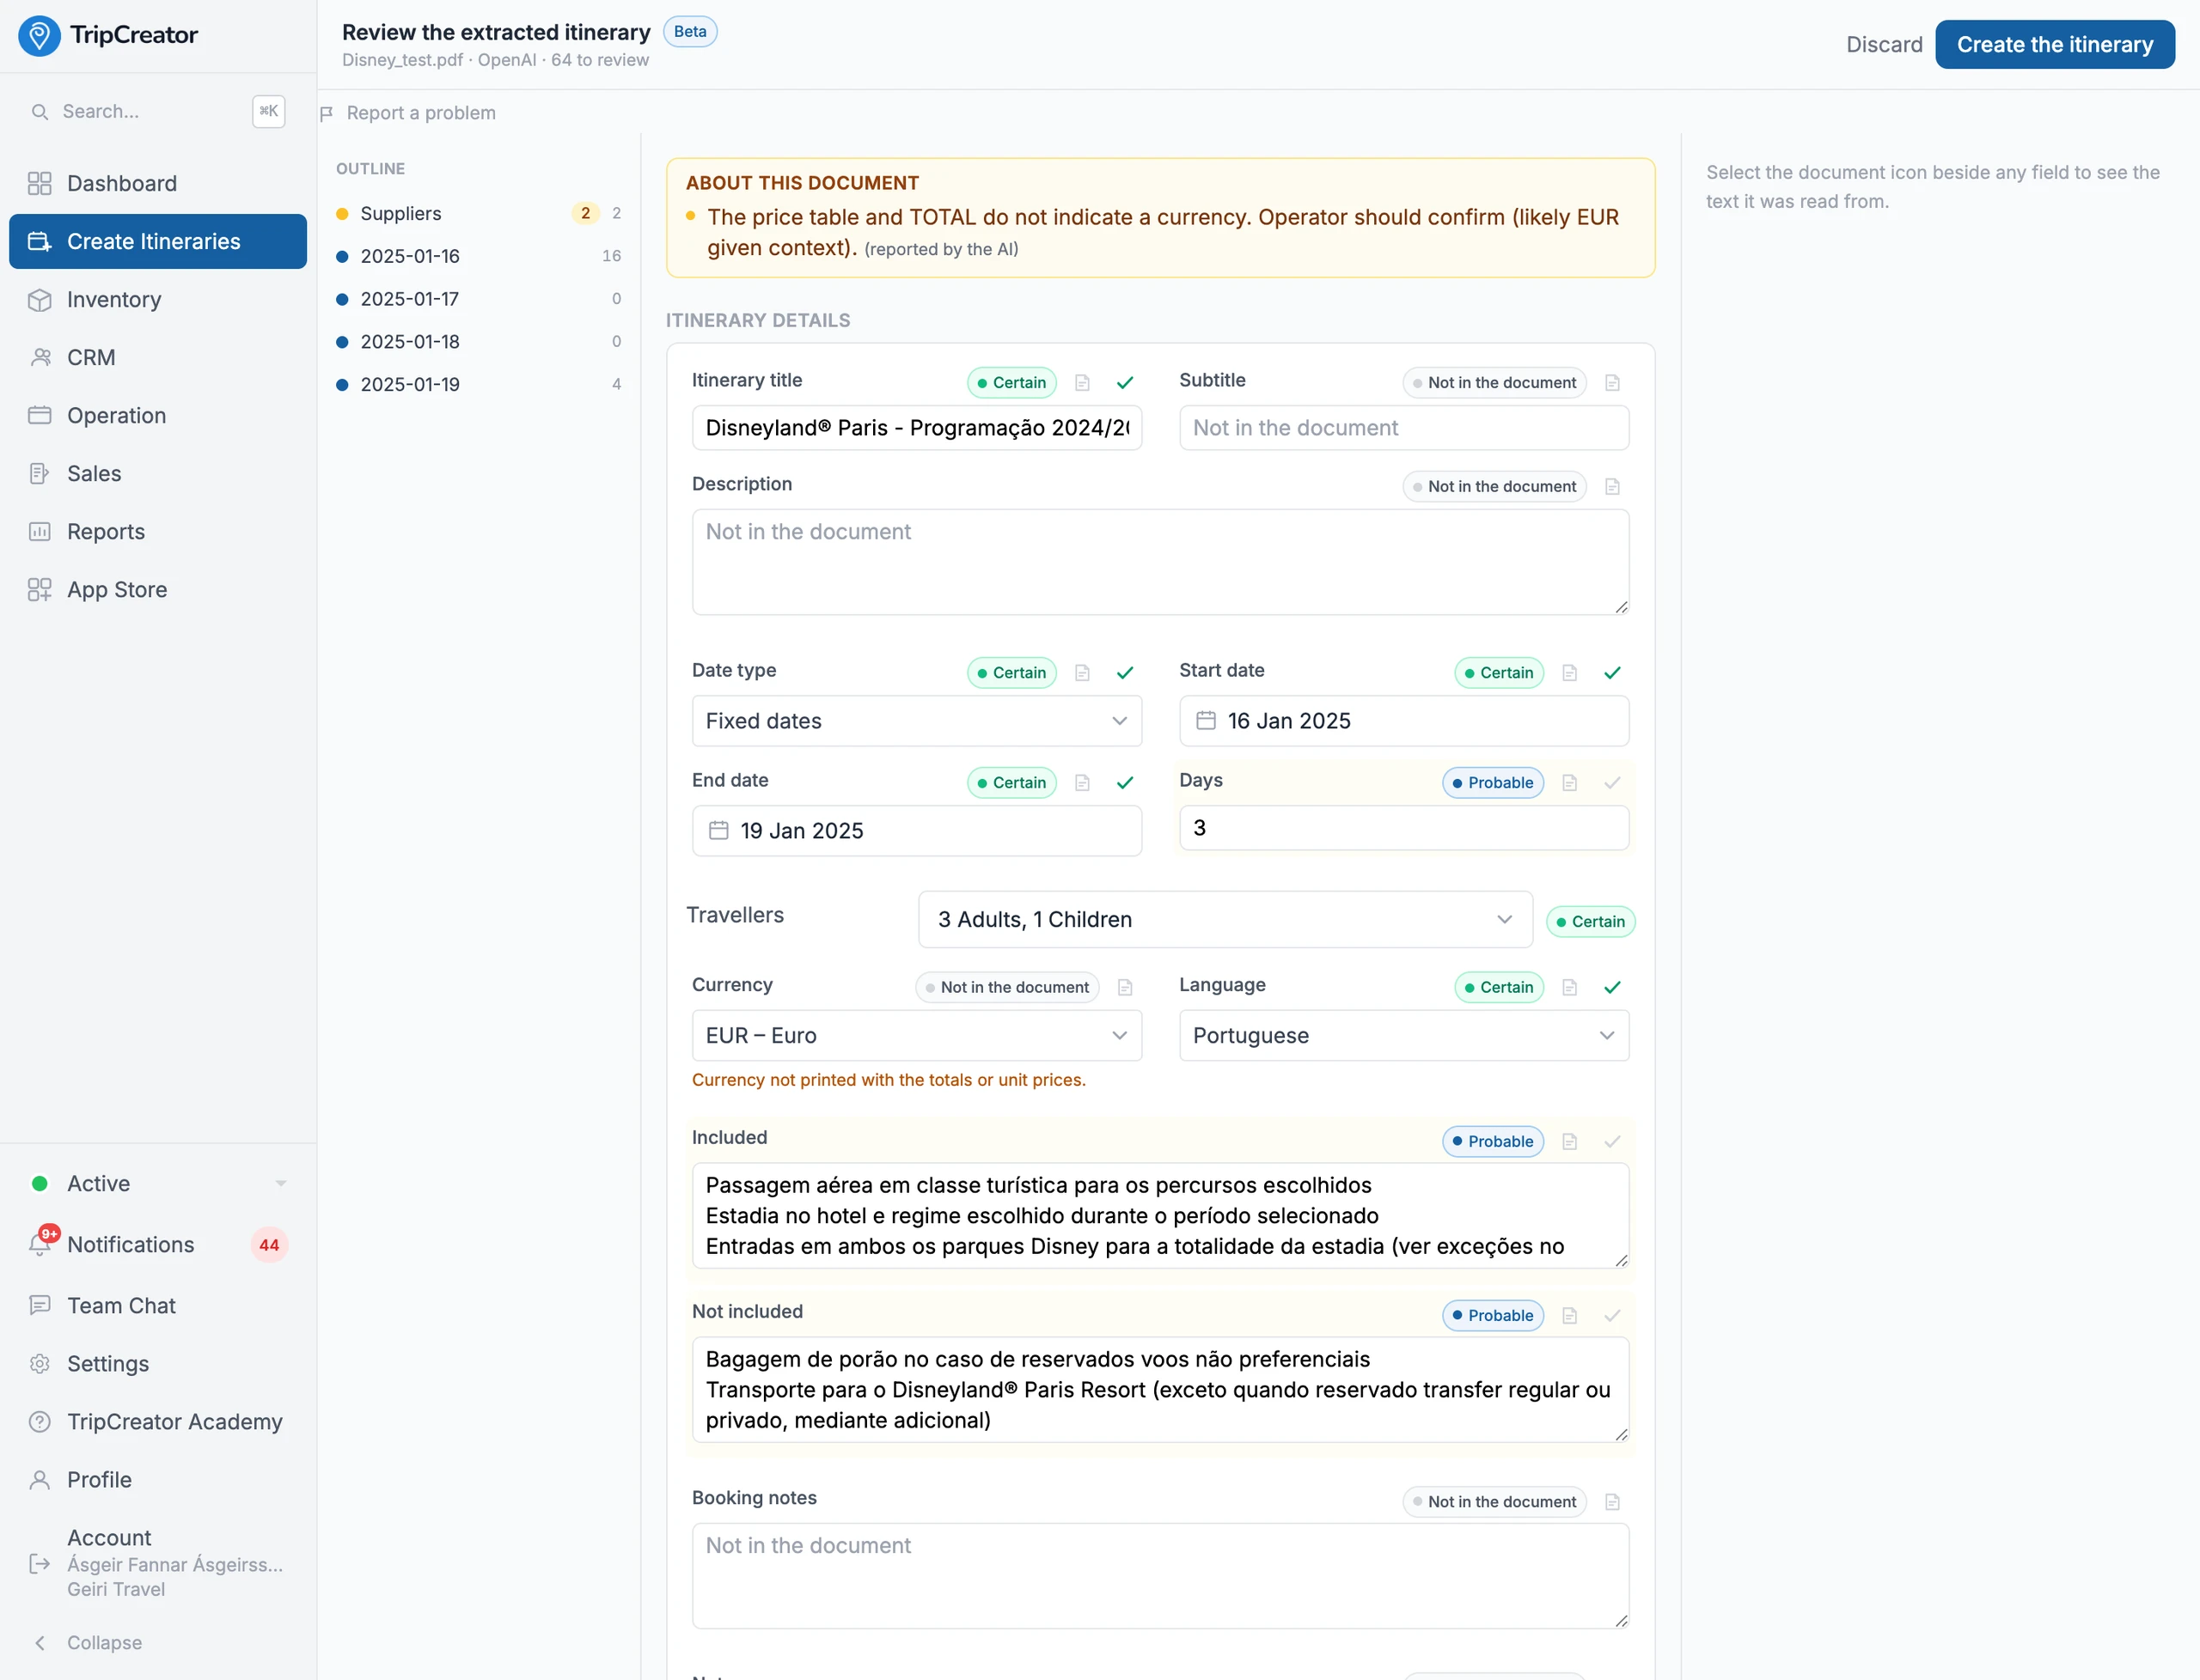Open Reports in the sidebar
The width and height of the screenshot is (2200, 1680).
click(x=158, y=532)
